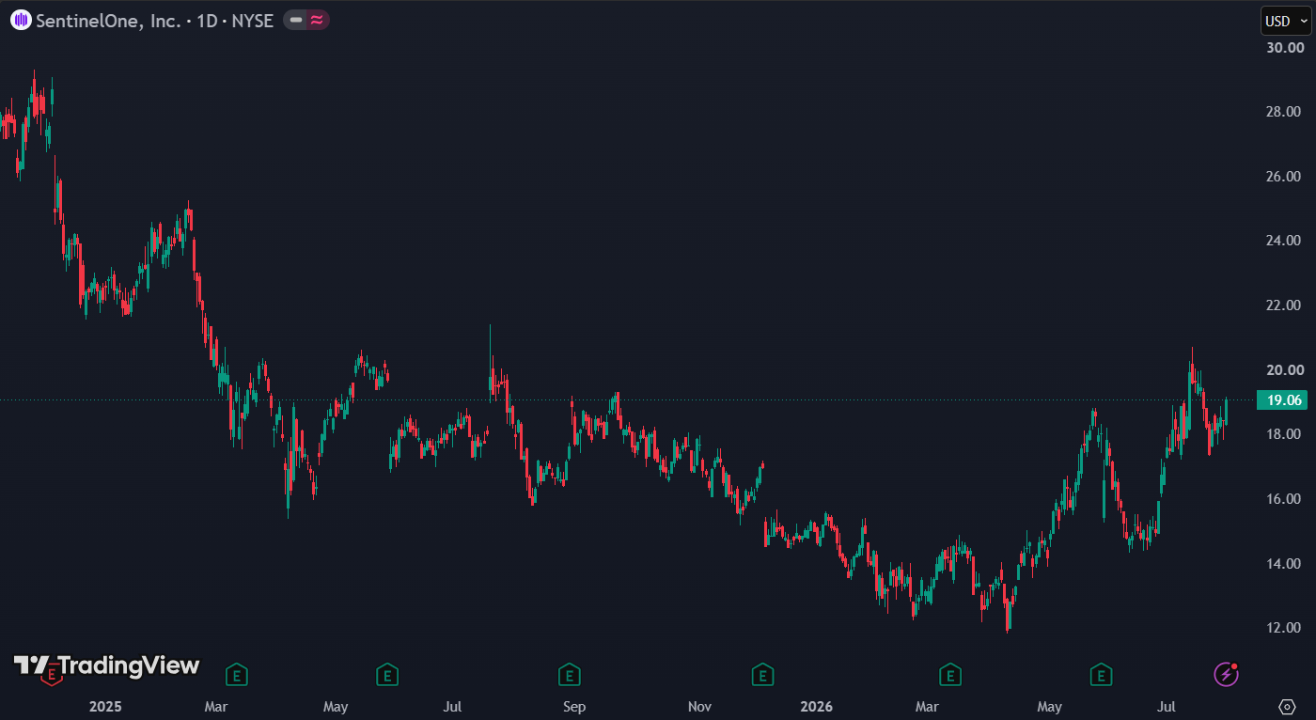This screenshot has width=1316, height=720.
Task: Click the 30.00 price axis label
Action: pyautogui.click(x=1285, y=48)
